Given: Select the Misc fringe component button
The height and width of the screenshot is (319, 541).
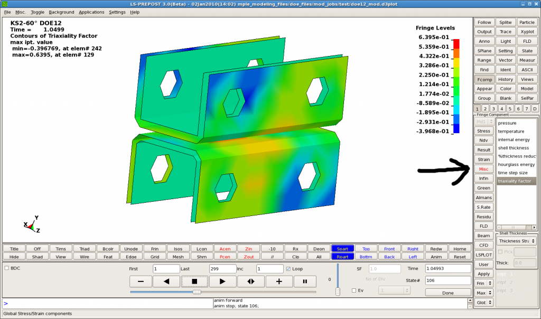Looking at the screenshot, I should (x=484, y=169).
